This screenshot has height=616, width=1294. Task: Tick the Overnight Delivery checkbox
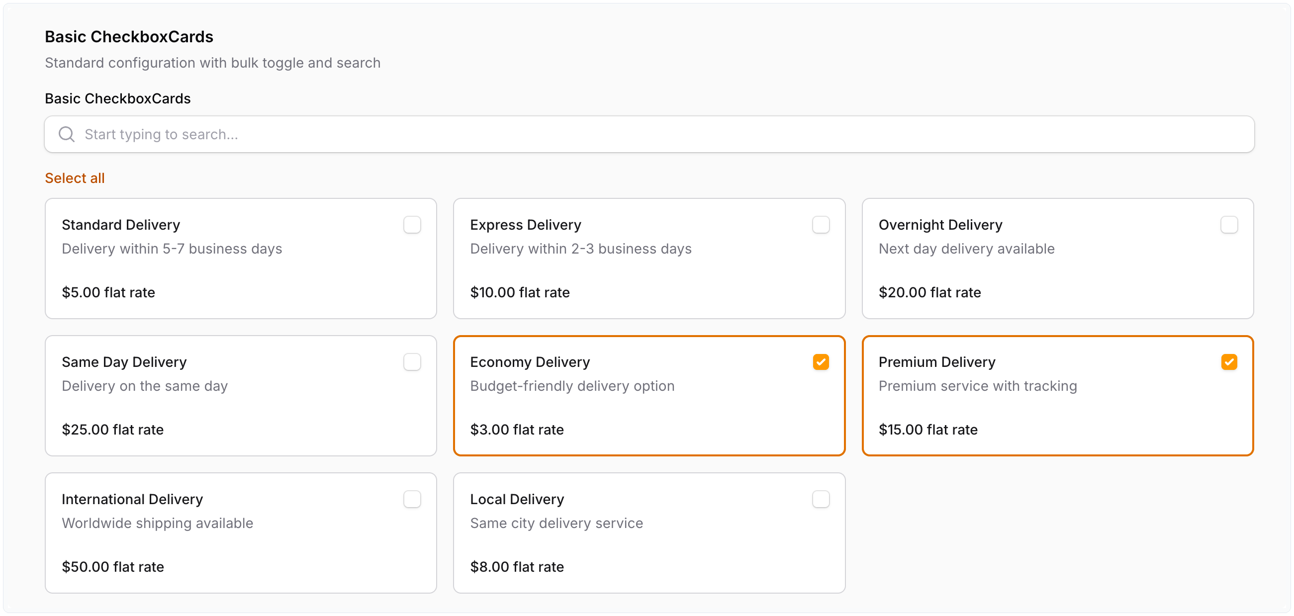(x=1229, y=224)
